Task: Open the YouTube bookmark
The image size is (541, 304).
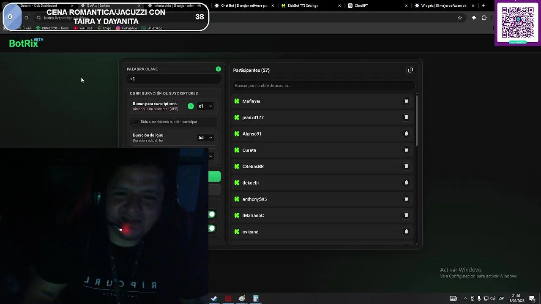Action: [x=83, y=28]
